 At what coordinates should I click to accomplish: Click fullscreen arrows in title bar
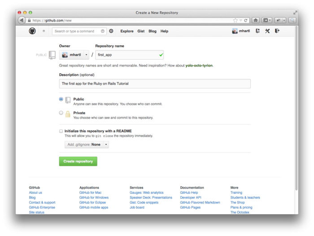pos(295,13)
